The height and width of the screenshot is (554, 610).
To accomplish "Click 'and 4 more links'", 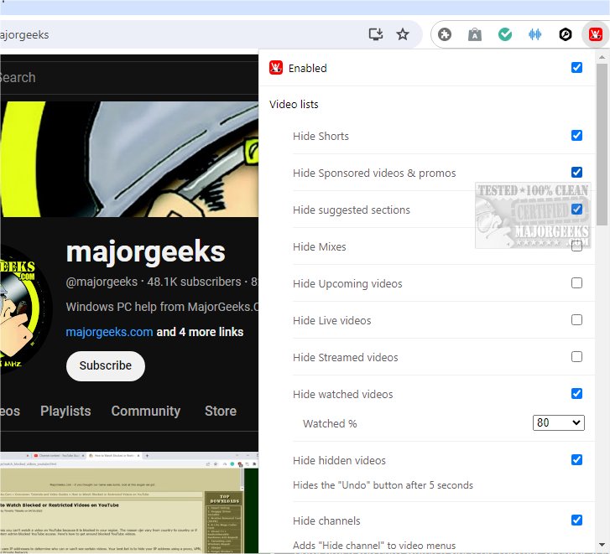I will pos(200,332).
